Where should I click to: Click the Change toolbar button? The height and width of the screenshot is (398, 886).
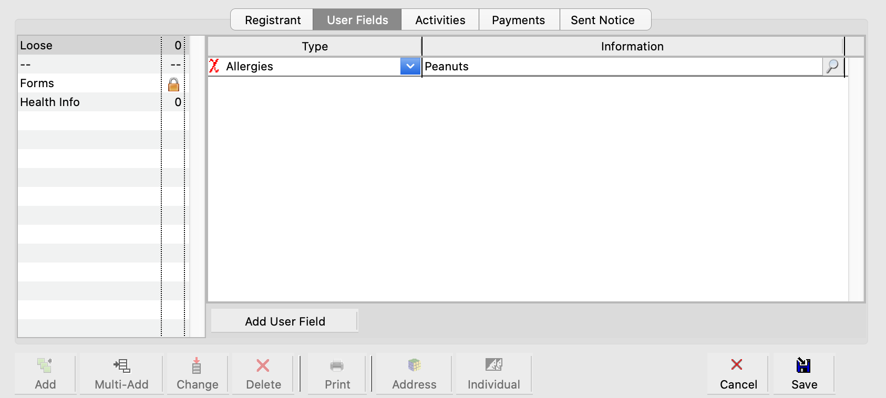pos(197,374)
